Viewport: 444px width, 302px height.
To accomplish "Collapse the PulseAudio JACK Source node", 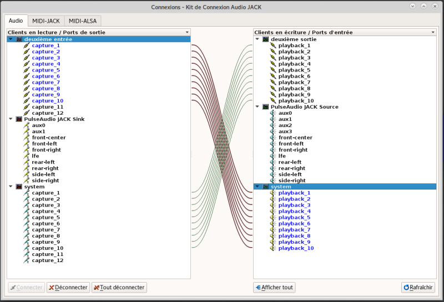I will (x=257, y=107).
